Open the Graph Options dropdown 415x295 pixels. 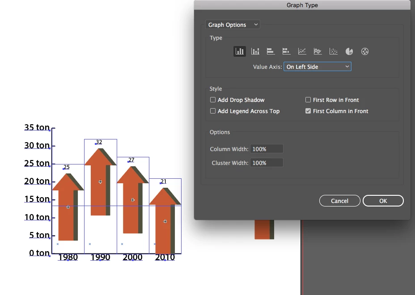233,25
